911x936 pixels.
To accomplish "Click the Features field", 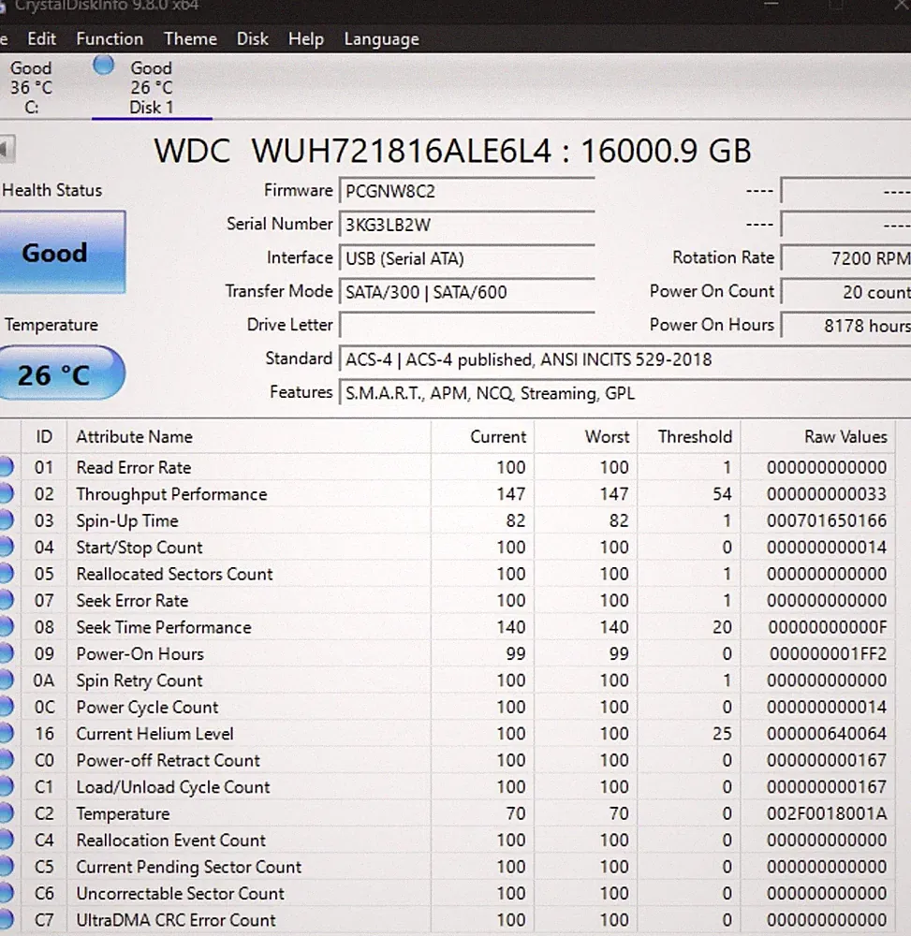I will coord(625,393).
